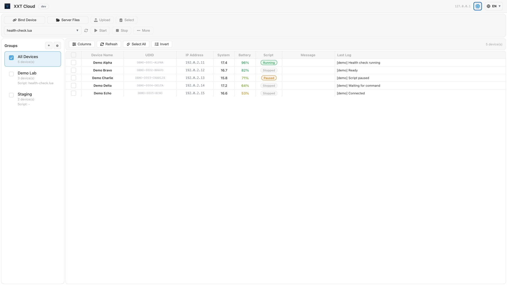Click 'Script: health-check.lua' under Demo Lab
This screenshot has height=285, width=507.
(x=35, y=83)
